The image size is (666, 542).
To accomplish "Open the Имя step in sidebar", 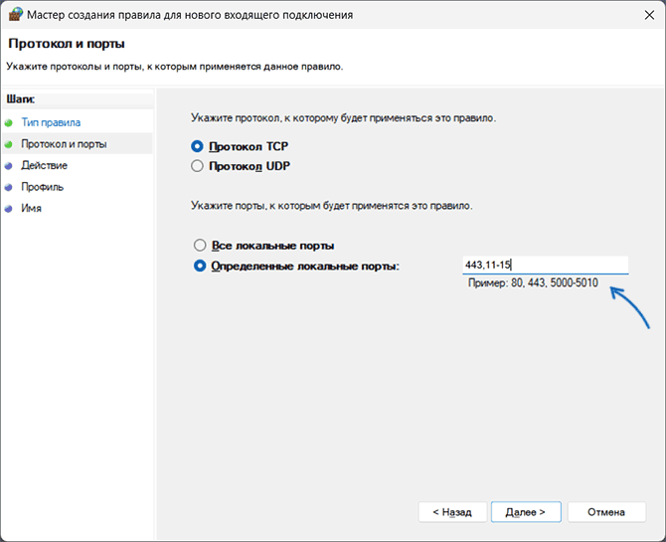I will click(x=32, y=209).
